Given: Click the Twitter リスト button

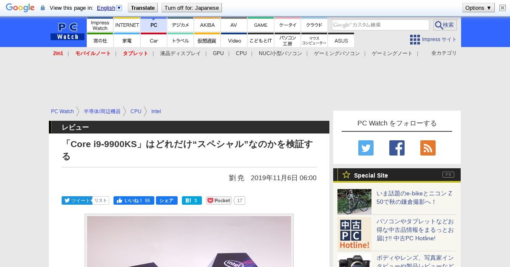Looking at the screenshot, I should [x=101, y=200].
